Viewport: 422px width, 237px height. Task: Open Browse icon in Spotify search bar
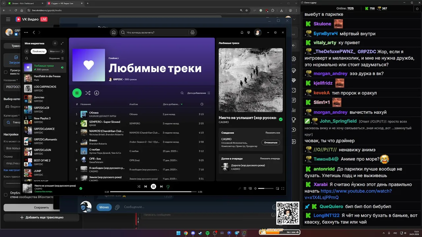(193, 33)
